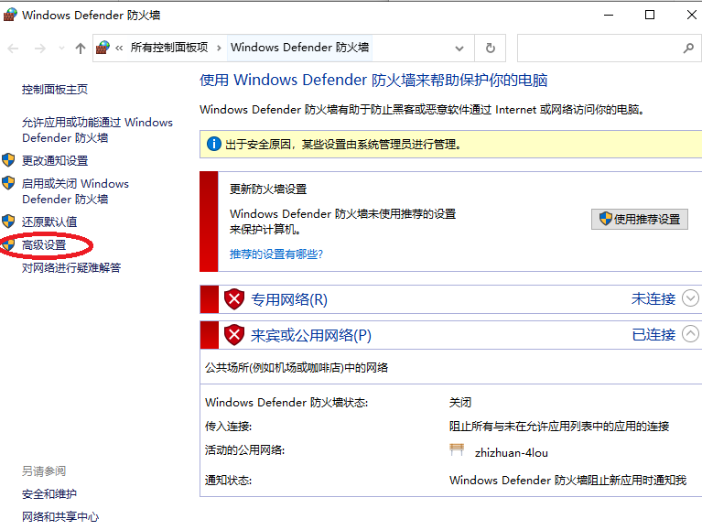Go back using the back arrow
This screenshot has width=702, height=530.
point(13,48)
